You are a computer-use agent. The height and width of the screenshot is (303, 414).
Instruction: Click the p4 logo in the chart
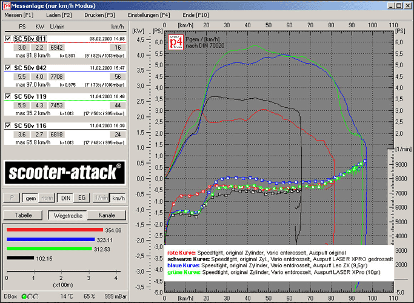coord(176,42)
